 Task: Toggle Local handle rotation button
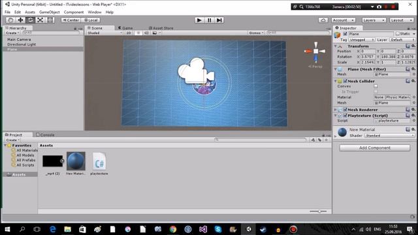pos(91,20)
